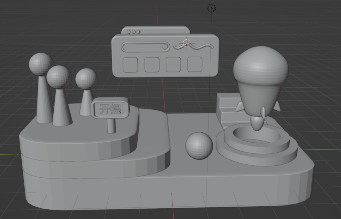The image size is (341, 219).
Task: Click the middle-height cone's body
Action: click(62, 107)
